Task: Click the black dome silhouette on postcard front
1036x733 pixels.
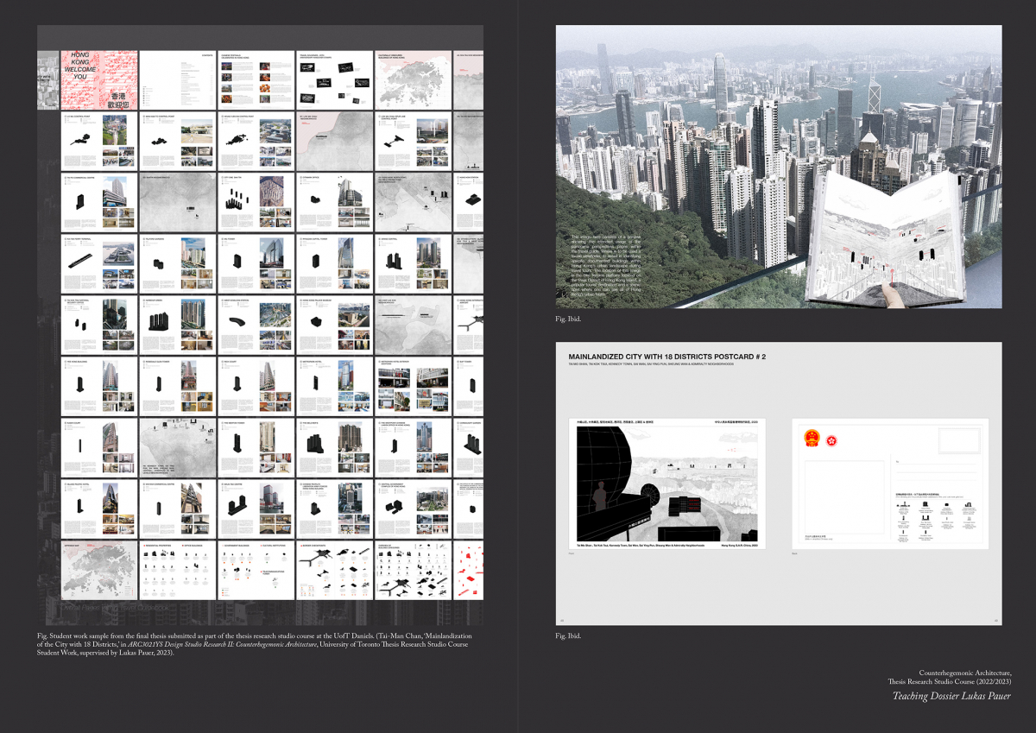Action: (x=600, y=458)
